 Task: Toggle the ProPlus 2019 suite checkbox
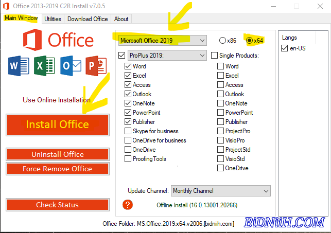click(x=122, y=56)
